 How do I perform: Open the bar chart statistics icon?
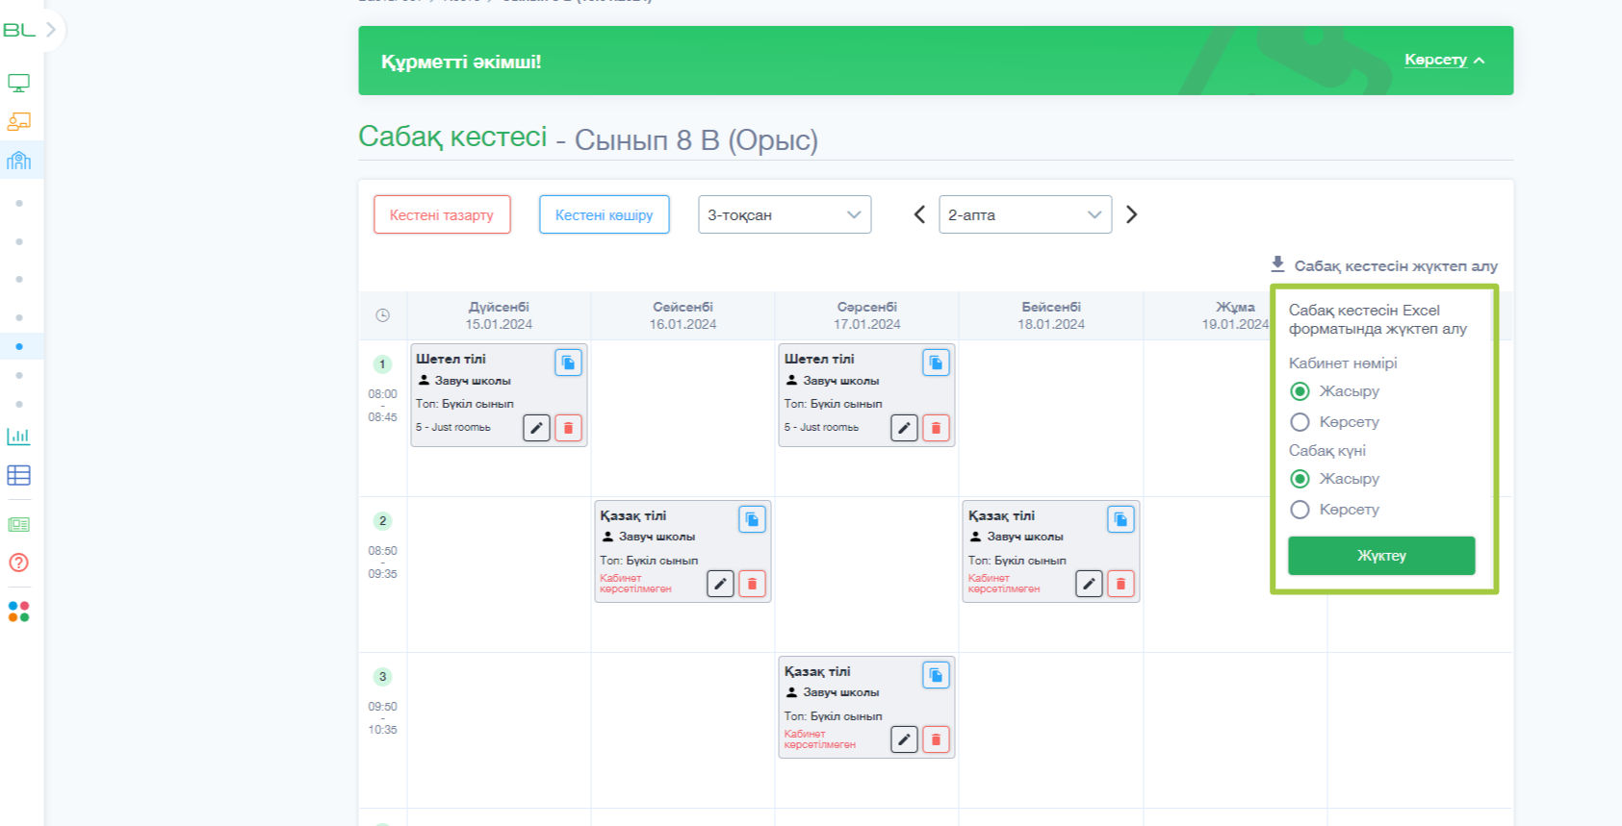(18, 437)
